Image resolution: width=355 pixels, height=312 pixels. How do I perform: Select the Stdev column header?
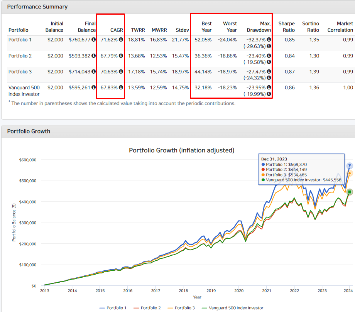pyautogui.click(x=182, y=30)
